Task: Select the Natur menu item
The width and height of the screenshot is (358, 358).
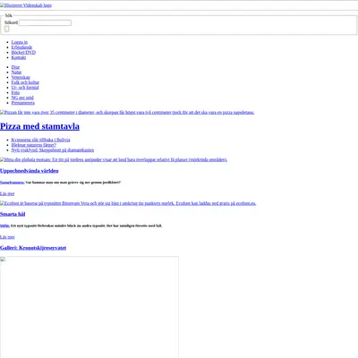Action: point(16,72)
